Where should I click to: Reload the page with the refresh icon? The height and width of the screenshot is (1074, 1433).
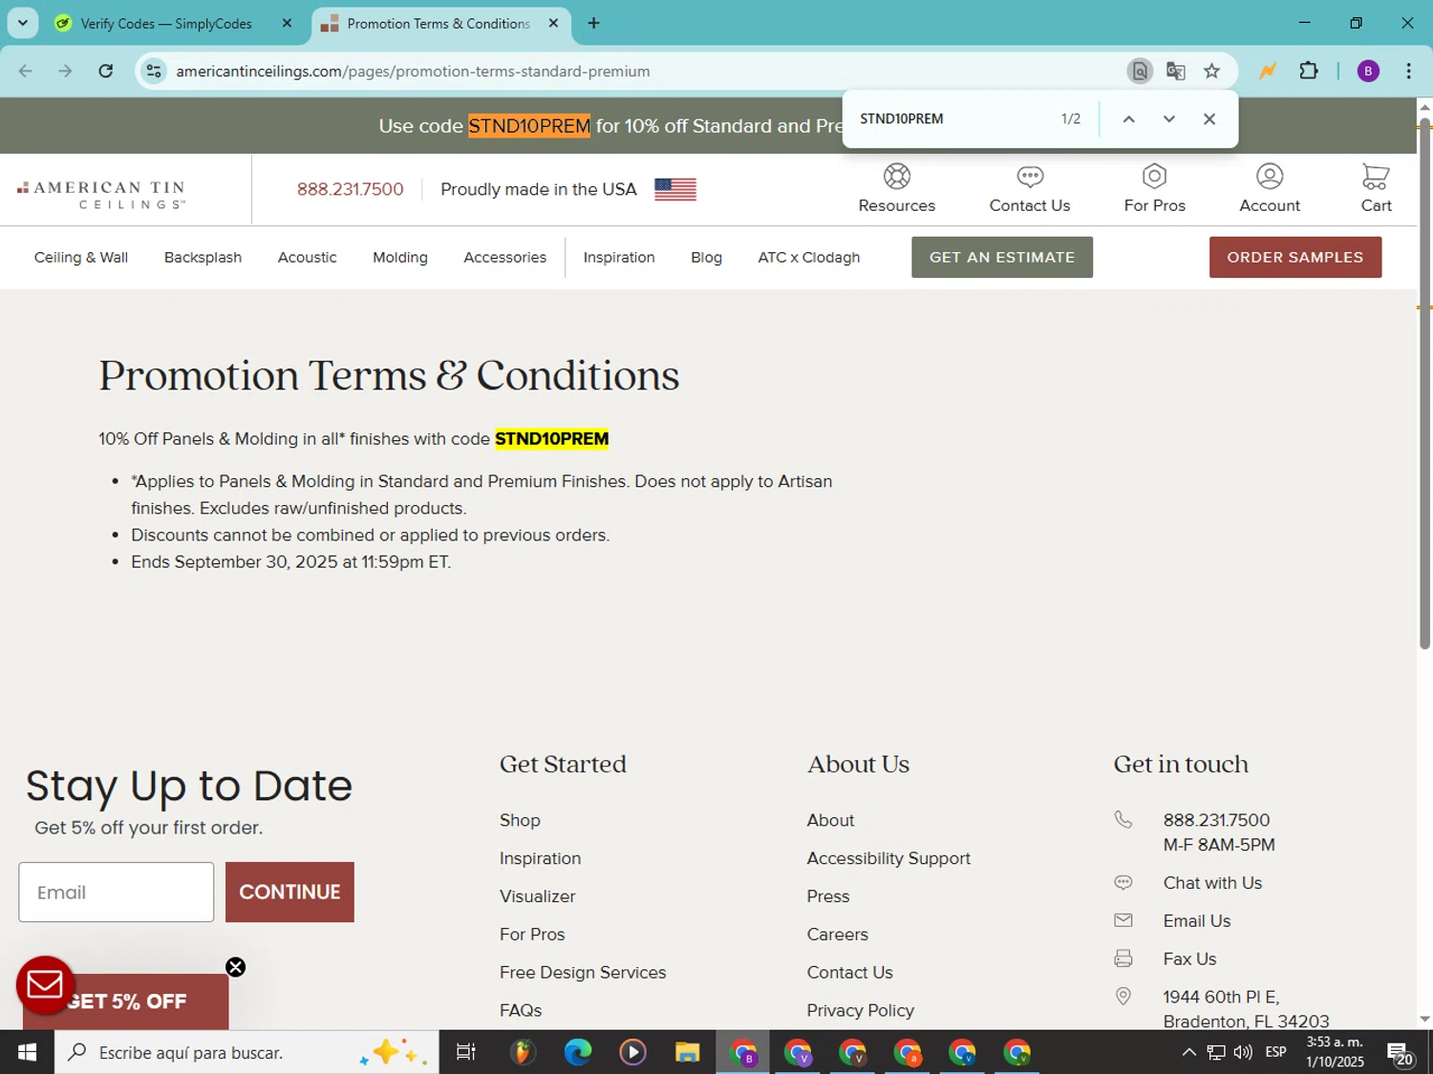click(x=106, y=71)
